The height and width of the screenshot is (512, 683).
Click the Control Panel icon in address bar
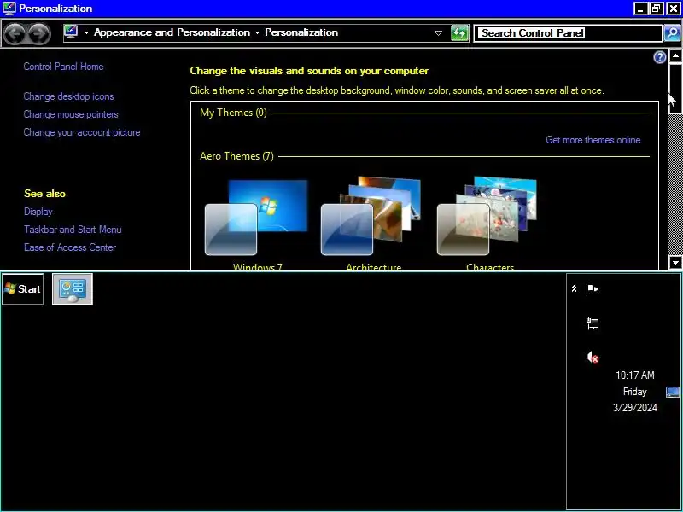click(71, 32)
